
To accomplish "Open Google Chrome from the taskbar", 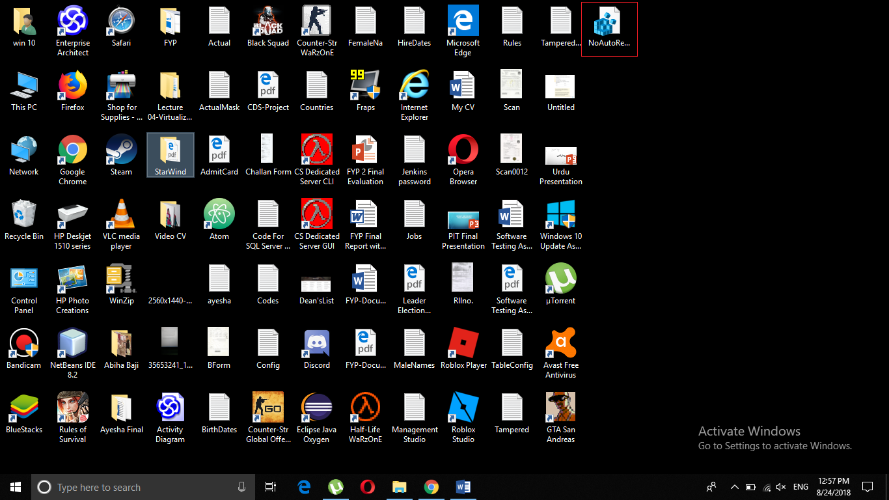I will pos(431,487).
